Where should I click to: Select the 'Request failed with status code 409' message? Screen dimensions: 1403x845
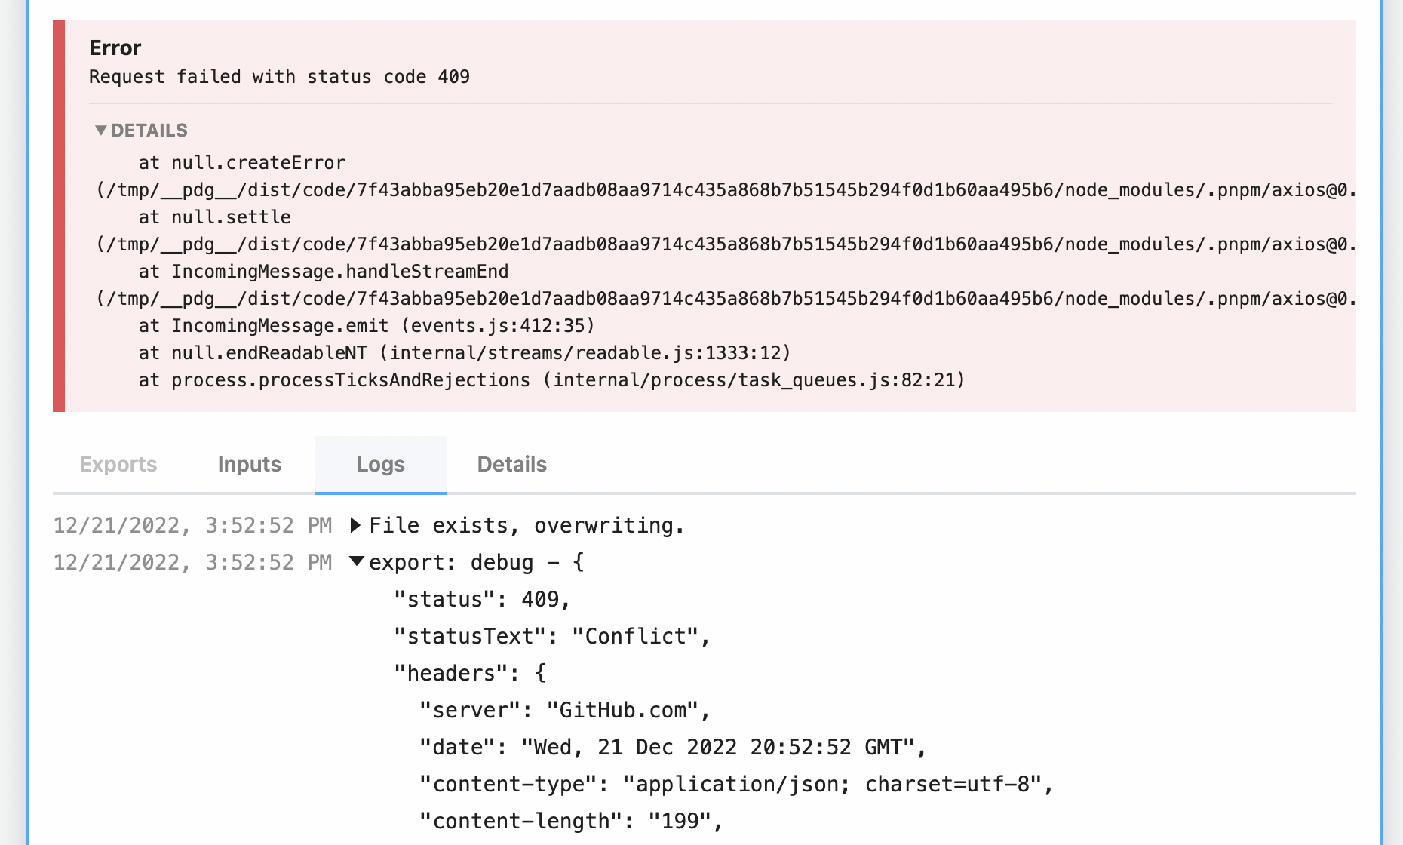point(280,76)
